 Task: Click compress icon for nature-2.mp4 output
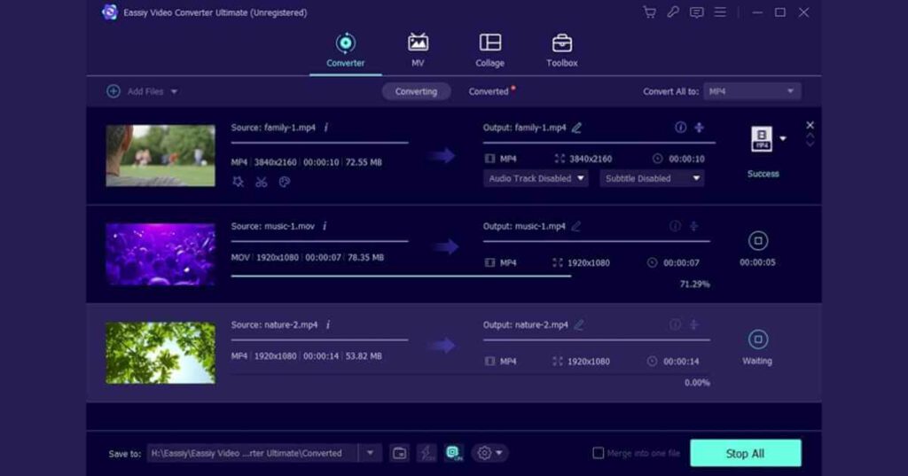click(693, 324)
